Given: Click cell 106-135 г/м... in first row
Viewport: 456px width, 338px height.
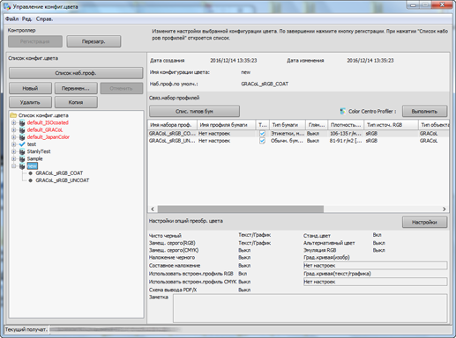Looking at the screenshot, I should (x=346, y=134).
